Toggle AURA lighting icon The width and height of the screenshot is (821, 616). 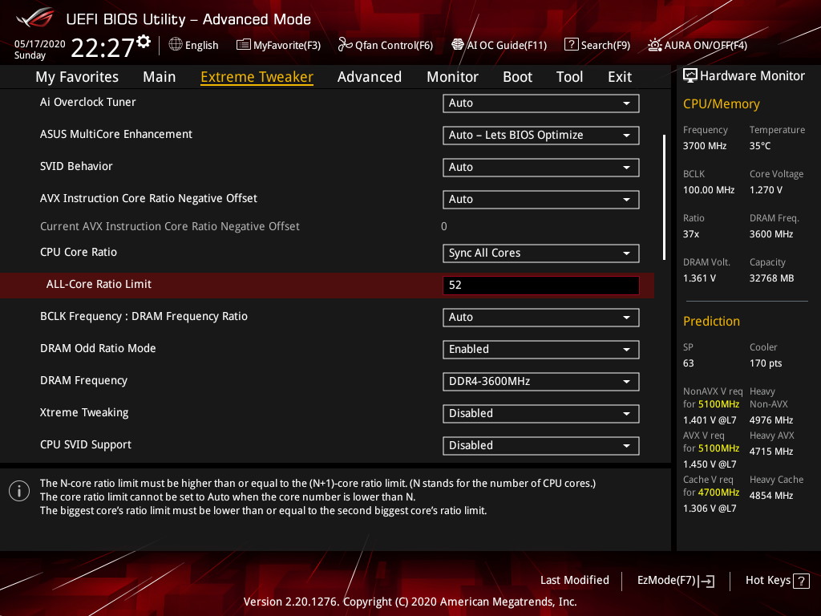[x=654, y=45]
